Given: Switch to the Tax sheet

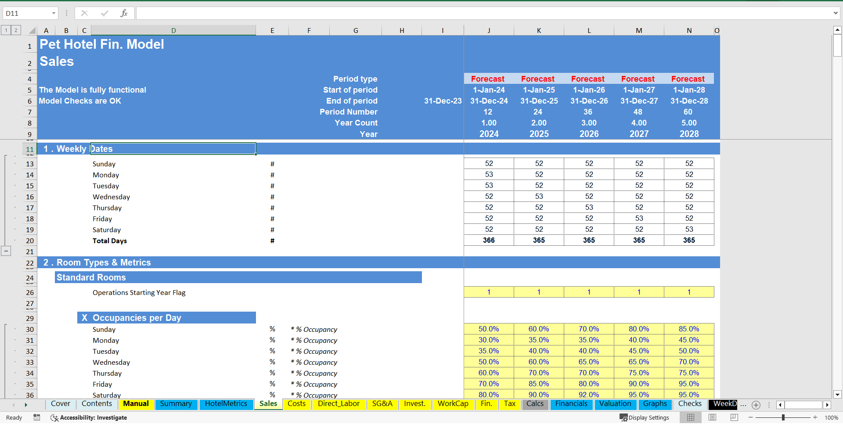Looking at the screenshot, I should [x=510, y=404].
